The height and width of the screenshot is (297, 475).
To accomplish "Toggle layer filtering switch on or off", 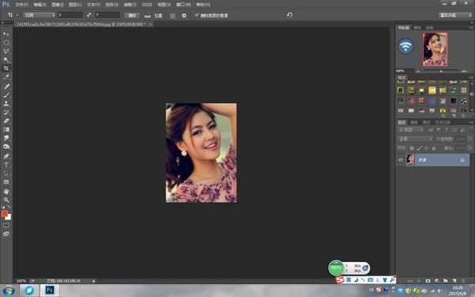I will point(471,130).
